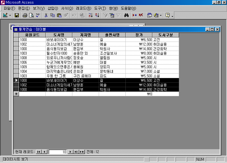Click Filter By Form icon

point(112,15)
